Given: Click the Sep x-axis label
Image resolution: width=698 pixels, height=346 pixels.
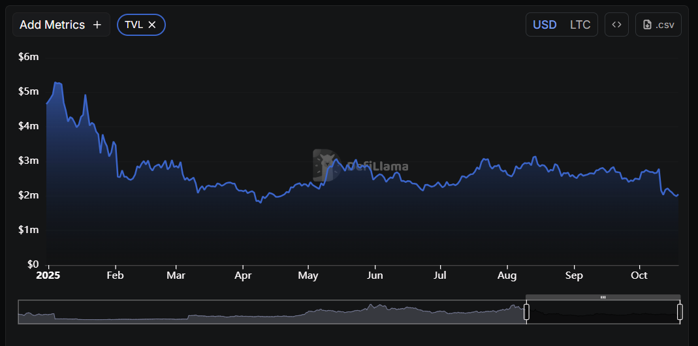Looking at the screenshot, I should (x=574, y=275).
